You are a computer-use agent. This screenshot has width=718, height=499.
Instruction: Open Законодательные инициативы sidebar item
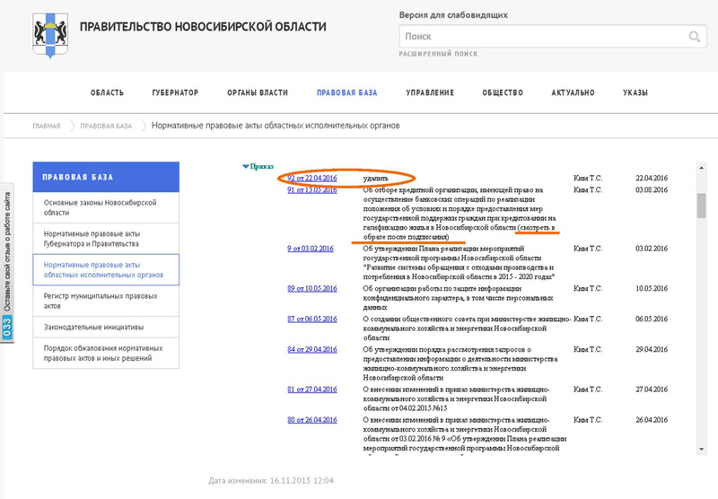tap(106, 327)
